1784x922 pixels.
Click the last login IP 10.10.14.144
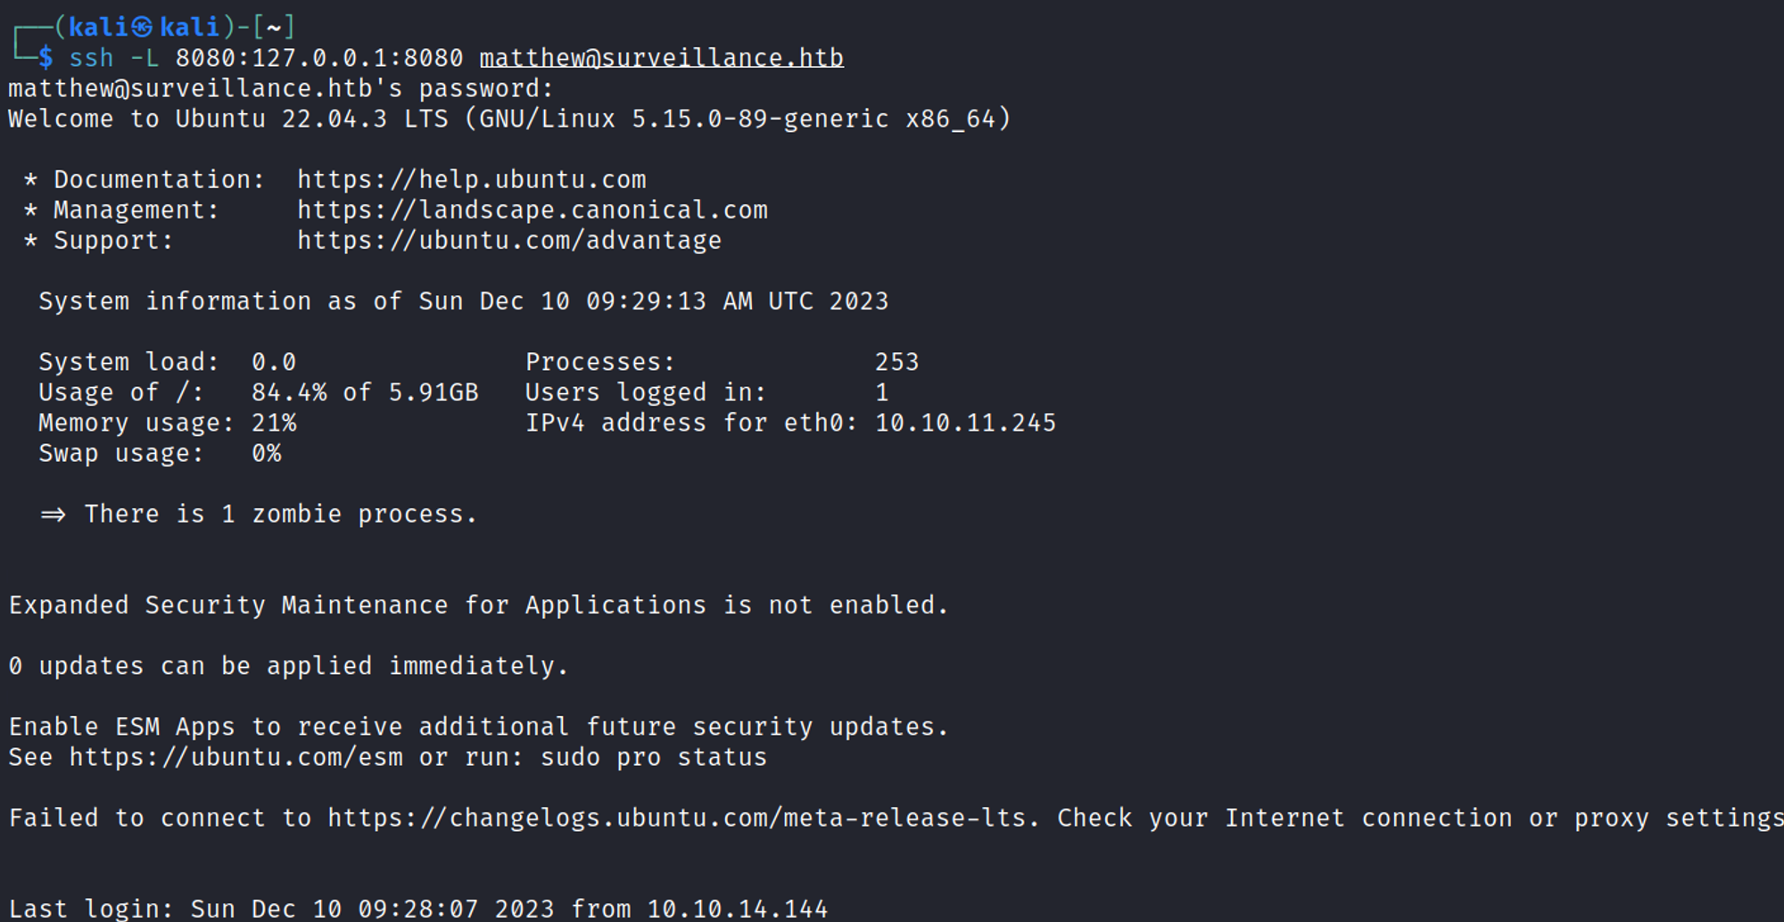click(x=737, y=909)
